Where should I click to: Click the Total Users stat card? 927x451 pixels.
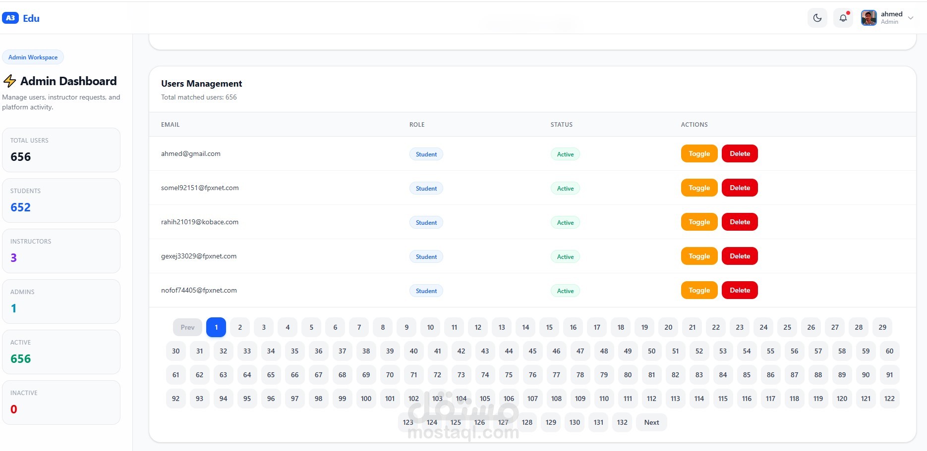click(61, 150)
